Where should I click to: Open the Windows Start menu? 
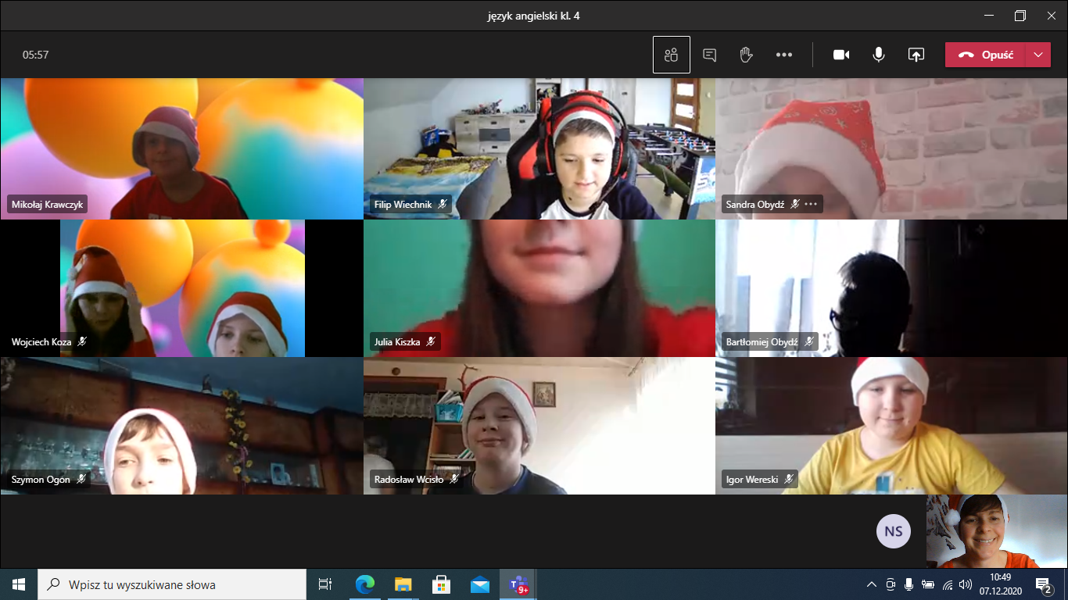pyautogui.click(x=19, y=584)
